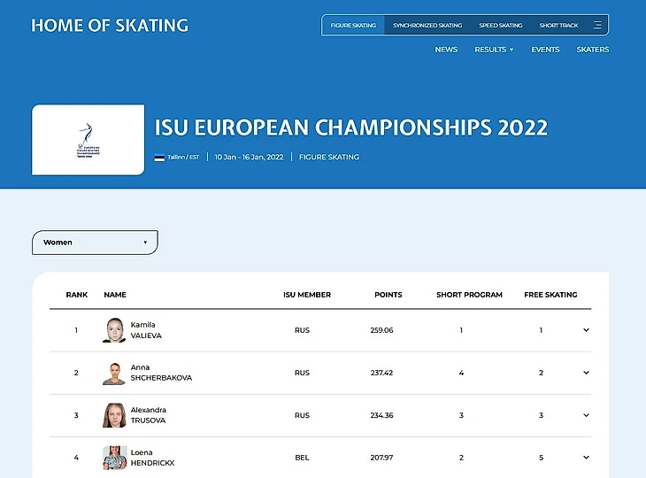The width and height of the screenshot is (646, 478).
Task: Open the Results dropdown menu
Action: [494, 50]
